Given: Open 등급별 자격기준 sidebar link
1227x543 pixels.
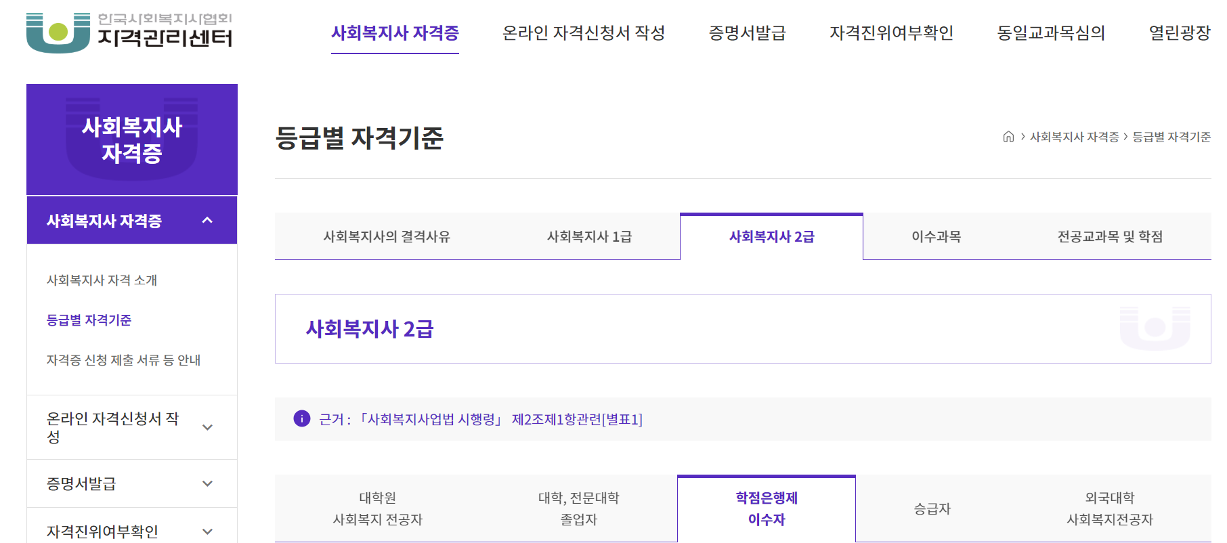Looking at the screenshot, I should click(x=89, y=320).
